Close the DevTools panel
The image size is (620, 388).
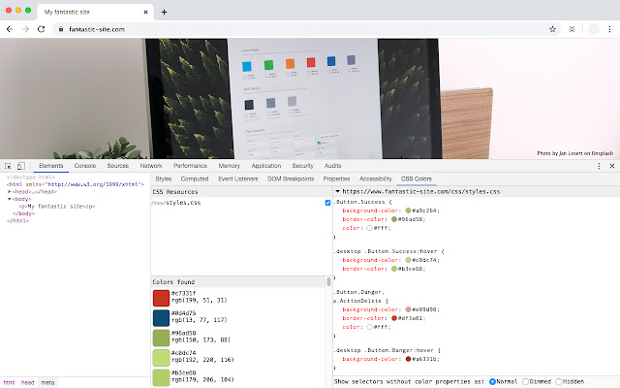[612, 166]
